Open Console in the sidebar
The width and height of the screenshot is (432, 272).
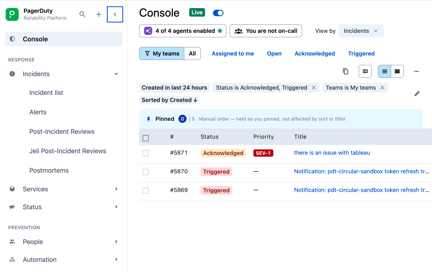64,39
